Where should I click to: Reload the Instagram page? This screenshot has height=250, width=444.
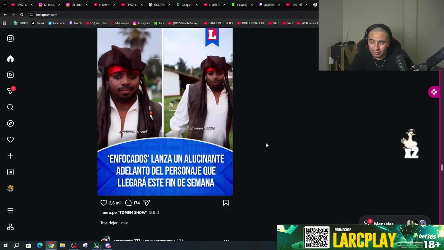(x=22, y=15)
